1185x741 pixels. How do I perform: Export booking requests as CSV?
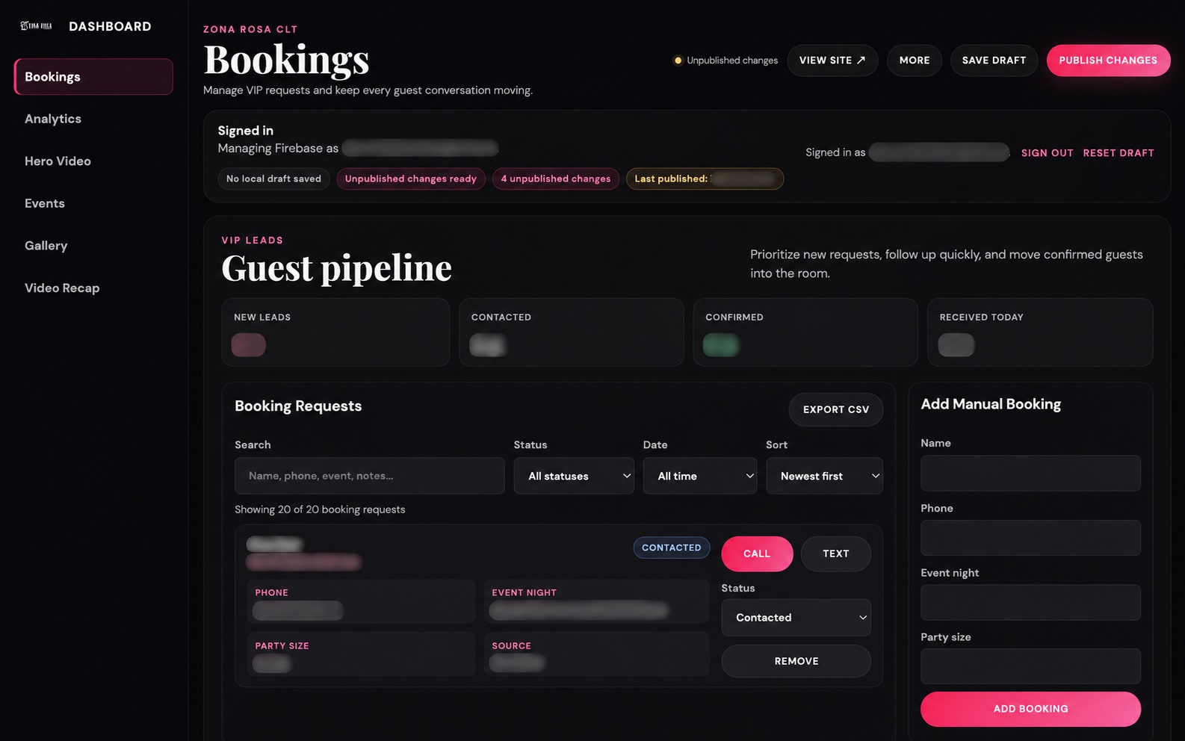836,410
